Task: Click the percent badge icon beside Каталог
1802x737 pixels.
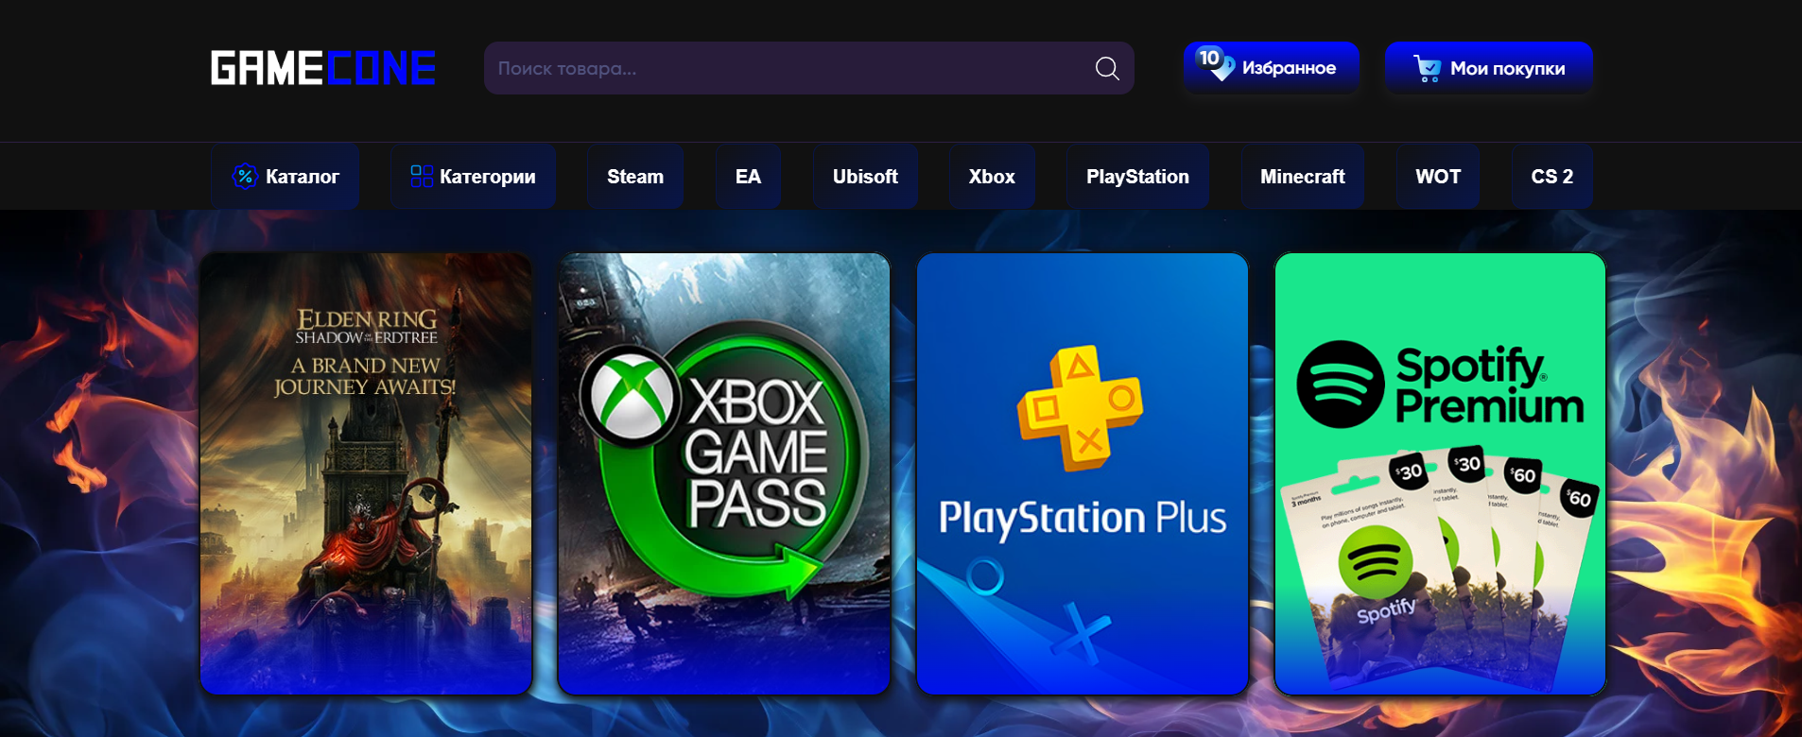Action: point(245,177)
